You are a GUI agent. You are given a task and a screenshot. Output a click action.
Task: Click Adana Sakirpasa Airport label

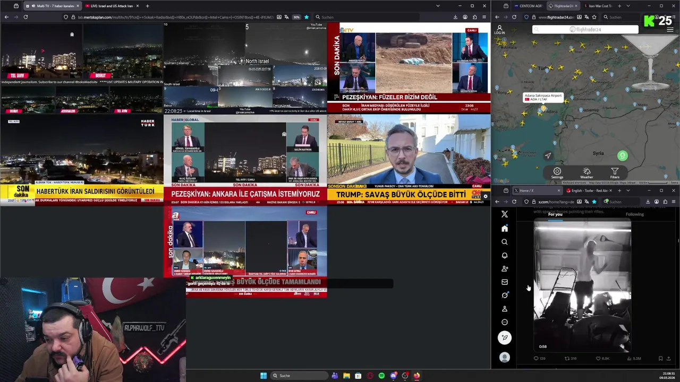point(543,97)
